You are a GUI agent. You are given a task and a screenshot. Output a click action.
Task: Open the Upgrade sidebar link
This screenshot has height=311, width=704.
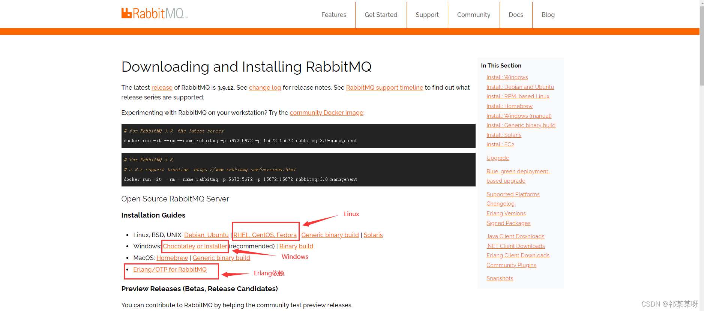click(498, 158)
